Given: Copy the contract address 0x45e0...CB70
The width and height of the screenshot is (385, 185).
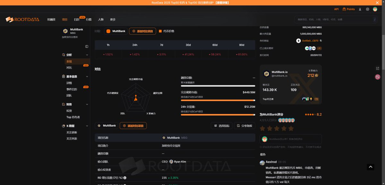Looking at the screenshot, I should 321,41.
